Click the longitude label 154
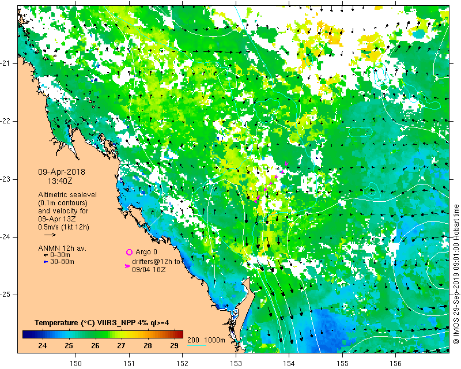 click(289, 364)
